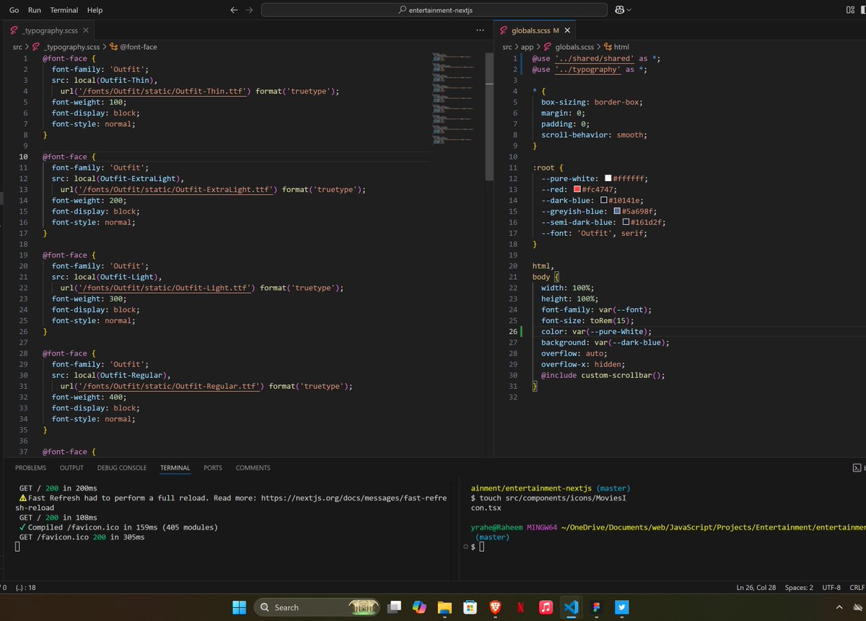This screenshot has height=621, width=866.
Task: Click Ln 26, Col 28 status item
Action: click(756, 587)
